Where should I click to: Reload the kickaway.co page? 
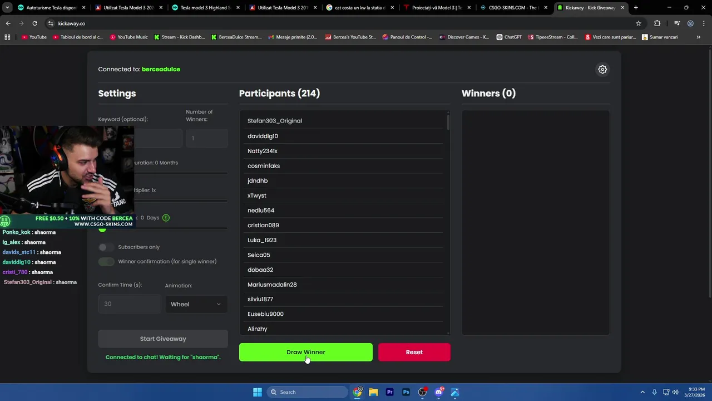point(34,23)
